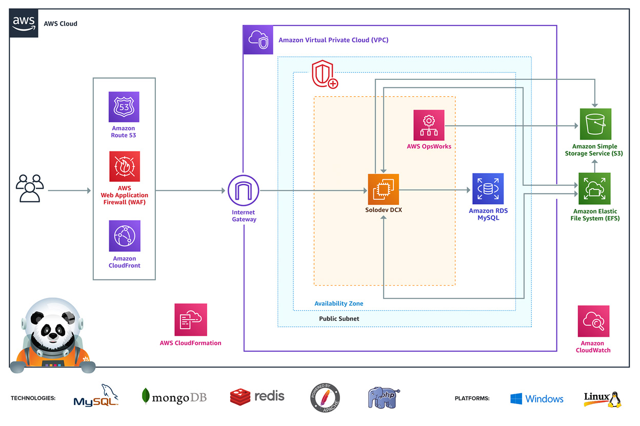This screenshot has width=640, height=426.
Task: Select the Amazon Route 53 icon
Action: [x=124, y=107]
